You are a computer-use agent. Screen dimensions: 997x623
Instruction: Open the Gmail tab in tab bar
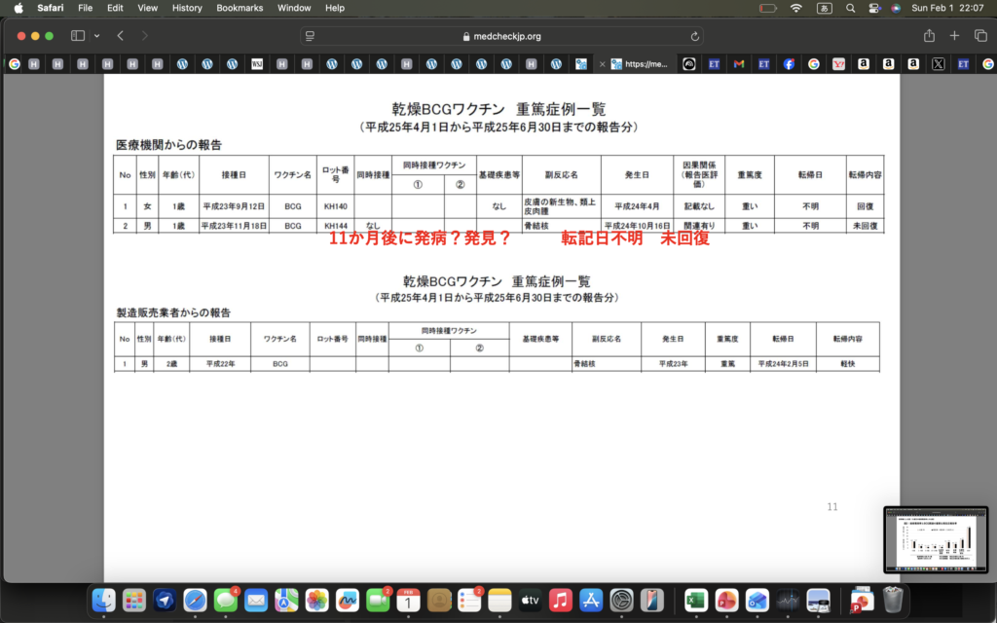739,64
